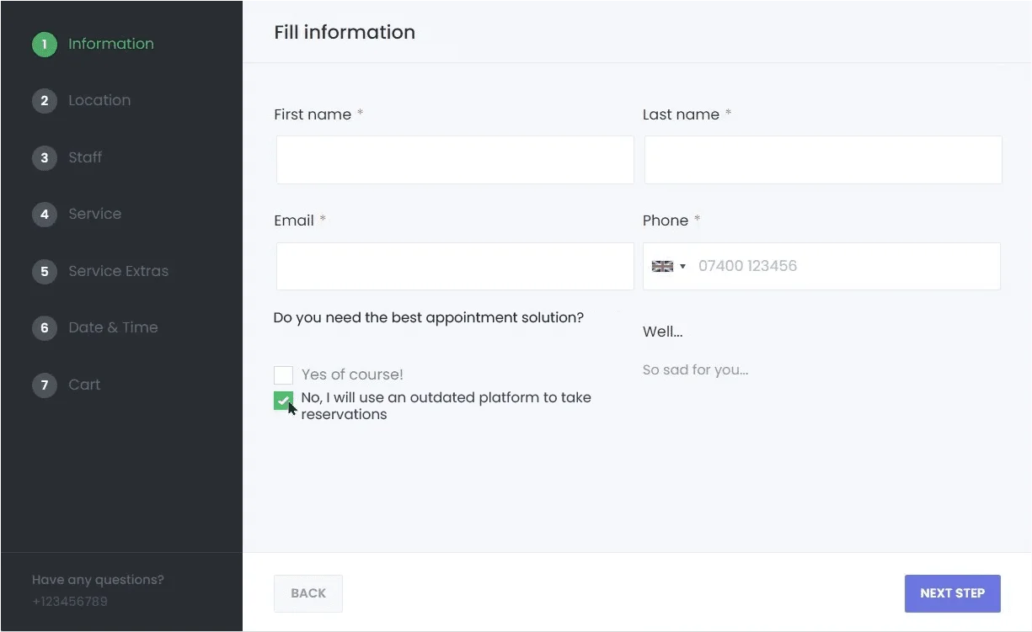Click the step 2 number badge
Screen dimensions: 1032x632
45,101
